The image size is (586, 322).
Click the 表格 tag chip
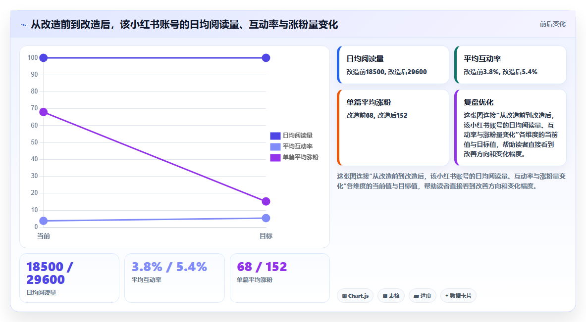[x=391, y=296]
